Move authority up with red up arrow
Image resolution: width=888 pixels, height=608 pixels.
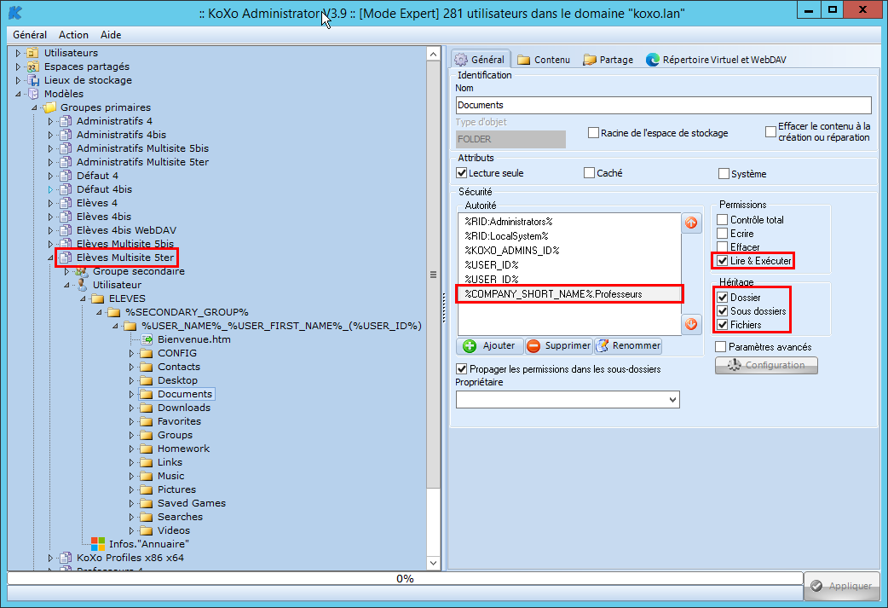point(691,223)
